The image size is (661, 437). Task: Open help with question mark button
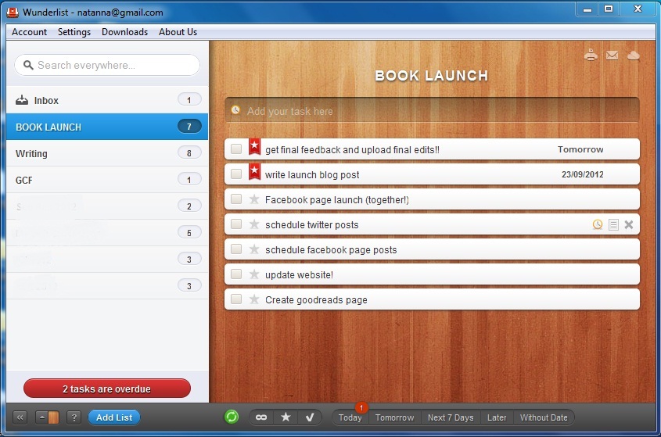coord(74,417)
